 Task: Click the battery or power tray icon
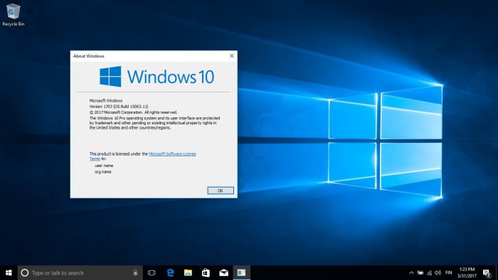point(420,273)
